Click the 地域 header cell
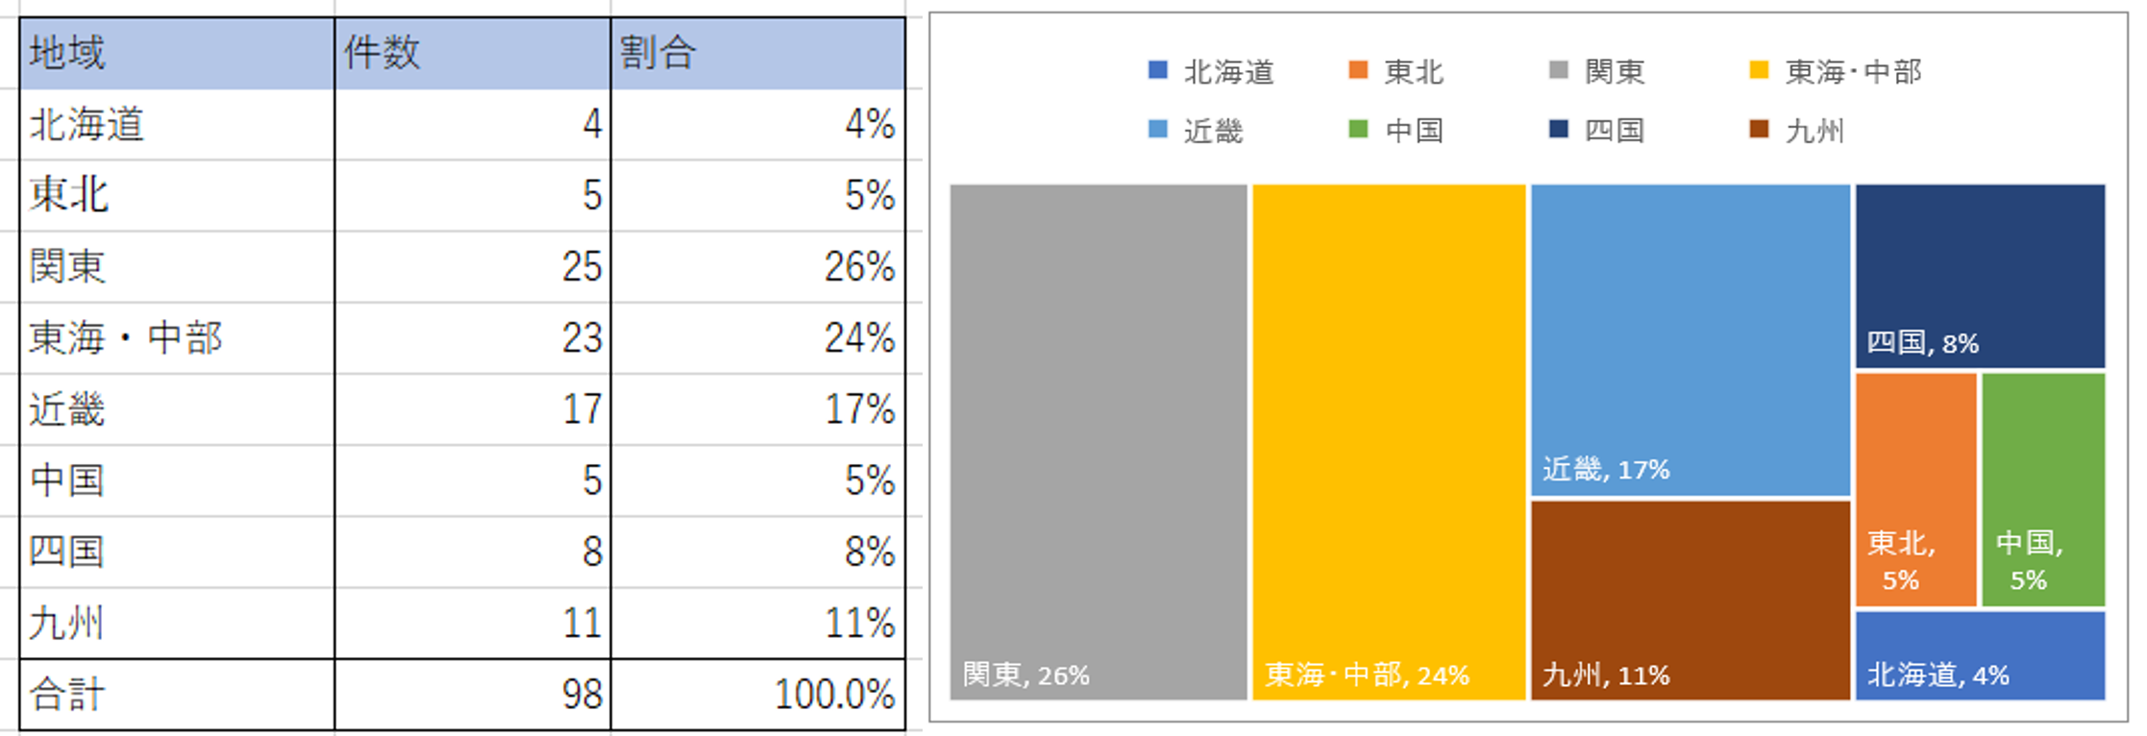Screen dimensions: 2147x736 pos(177,53)
